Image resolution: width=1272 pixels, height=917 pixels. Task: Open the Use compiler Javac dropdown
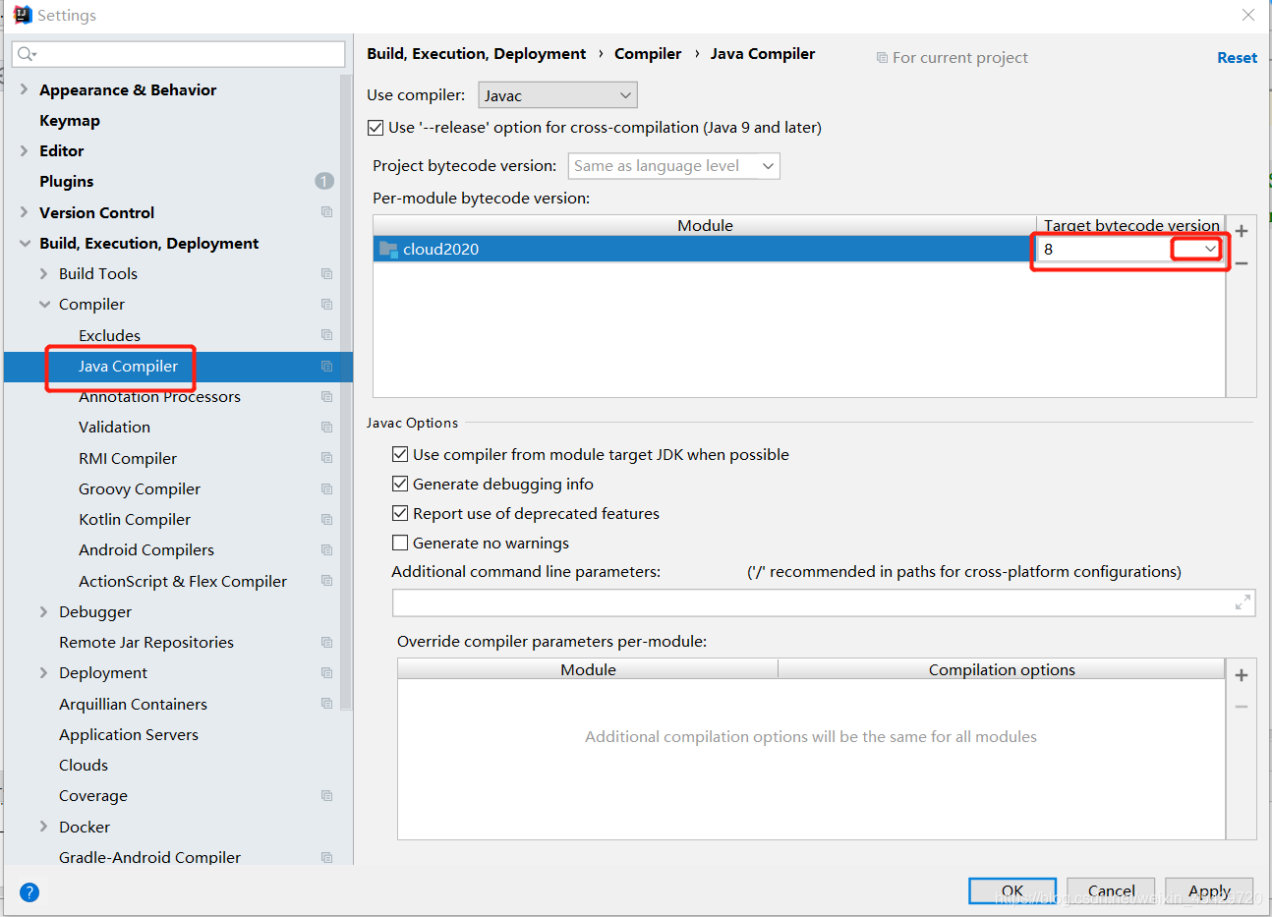[557, 95]
